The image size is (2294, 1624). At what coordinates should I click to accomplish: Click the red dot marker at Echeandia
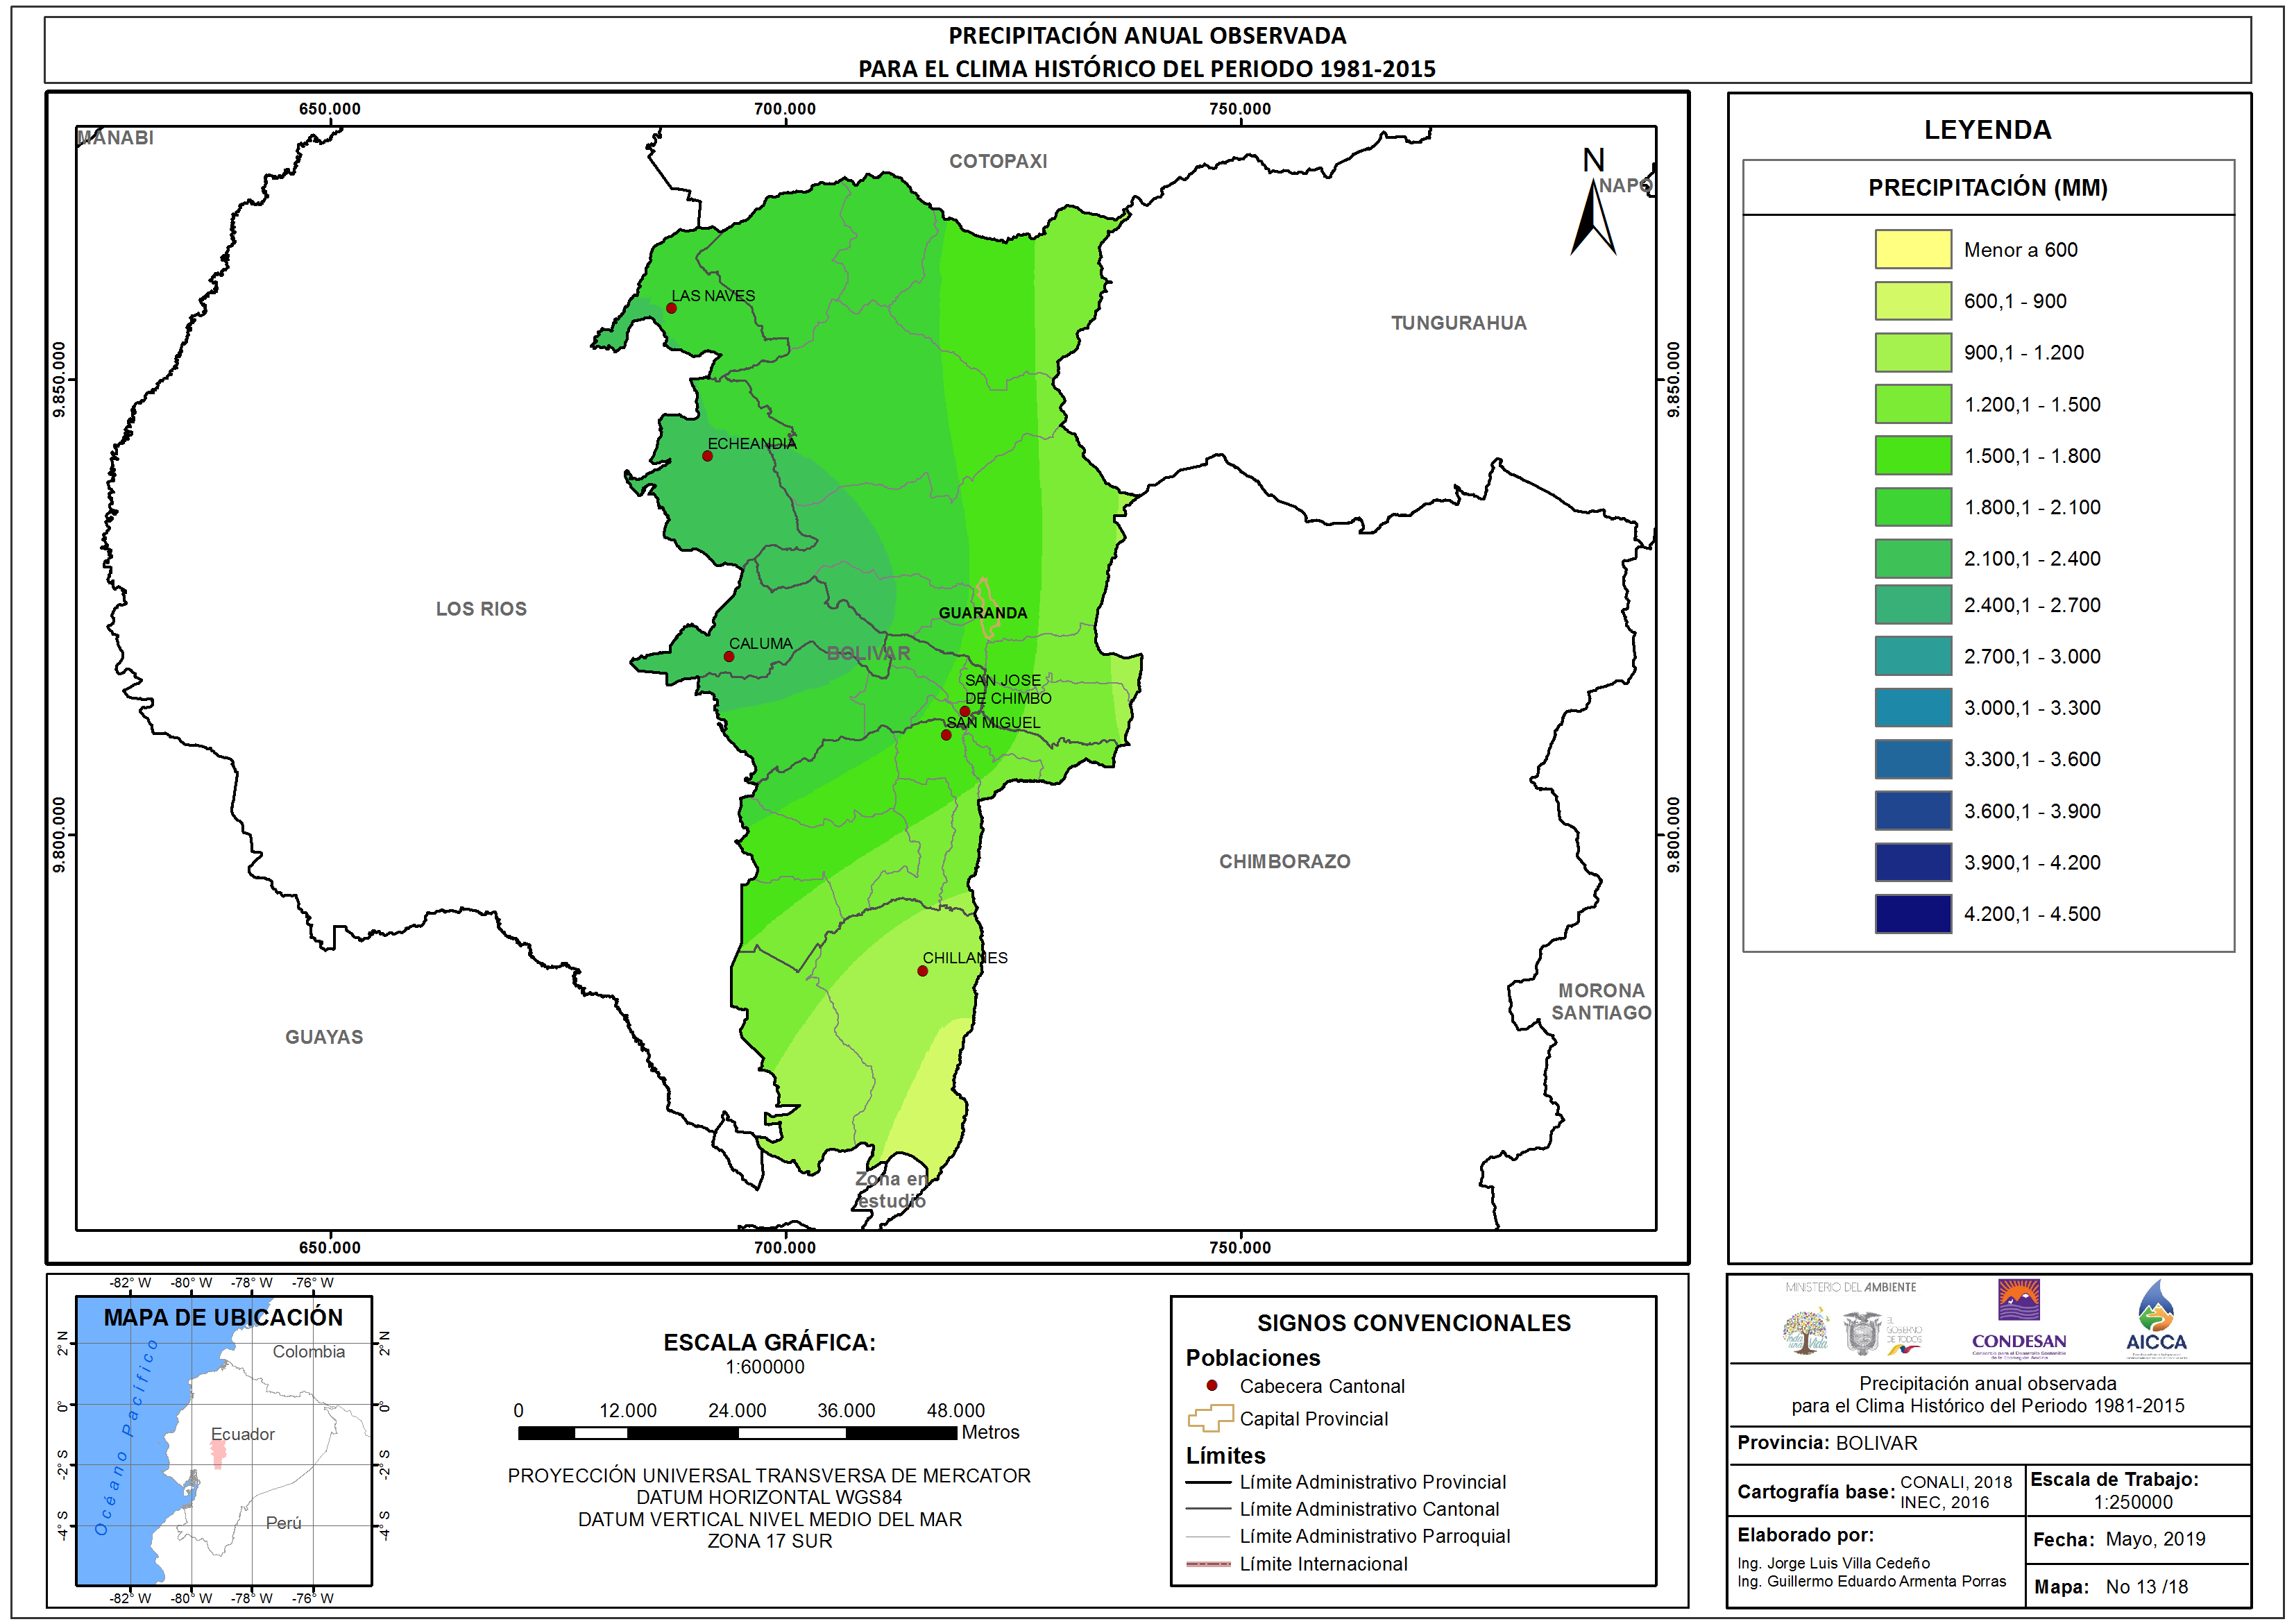(708, 456)
